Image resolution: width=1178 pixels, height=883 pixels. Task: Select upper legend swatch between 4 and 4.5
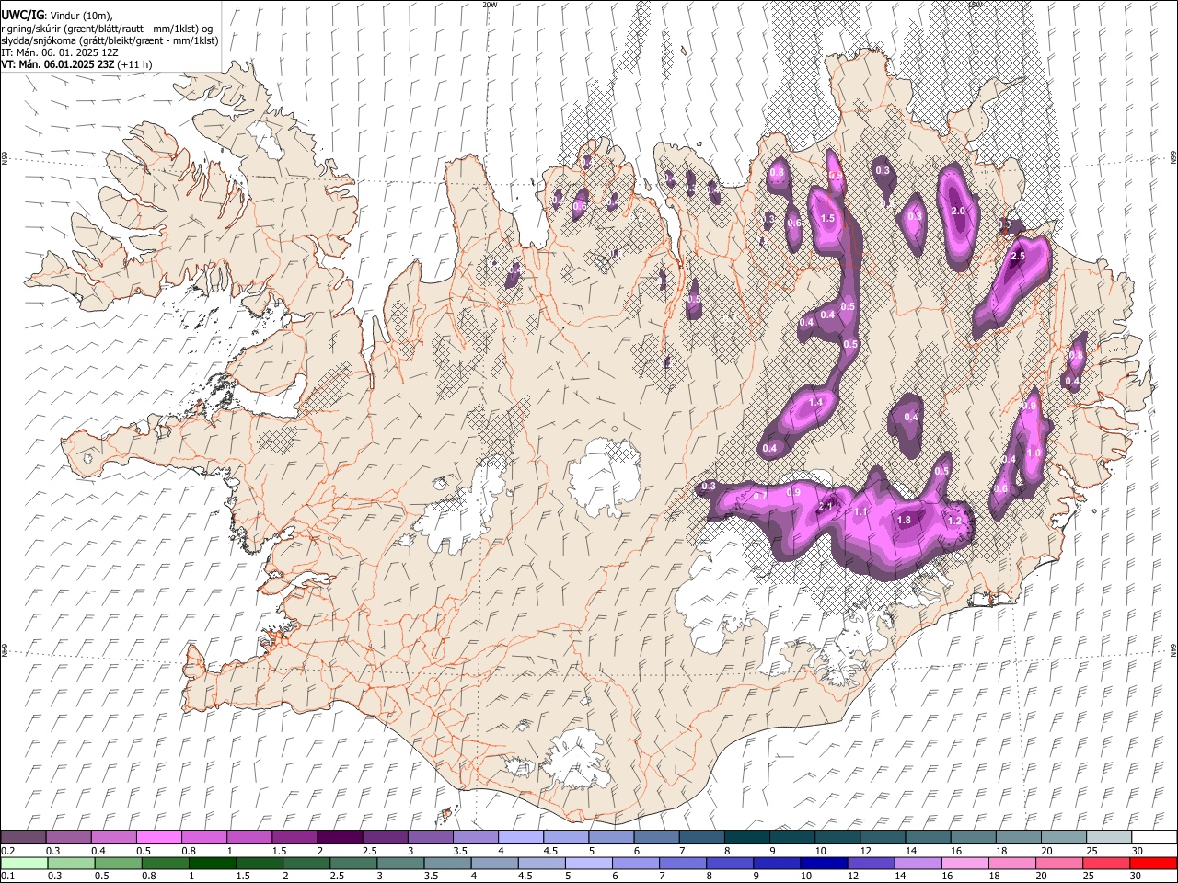(521, 837)
